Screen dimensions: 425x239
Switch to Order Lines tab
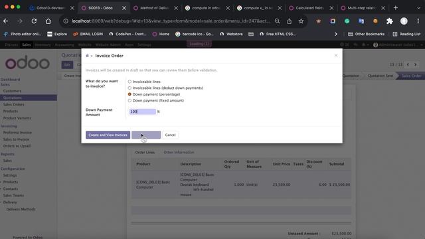(x=145, y=152)
